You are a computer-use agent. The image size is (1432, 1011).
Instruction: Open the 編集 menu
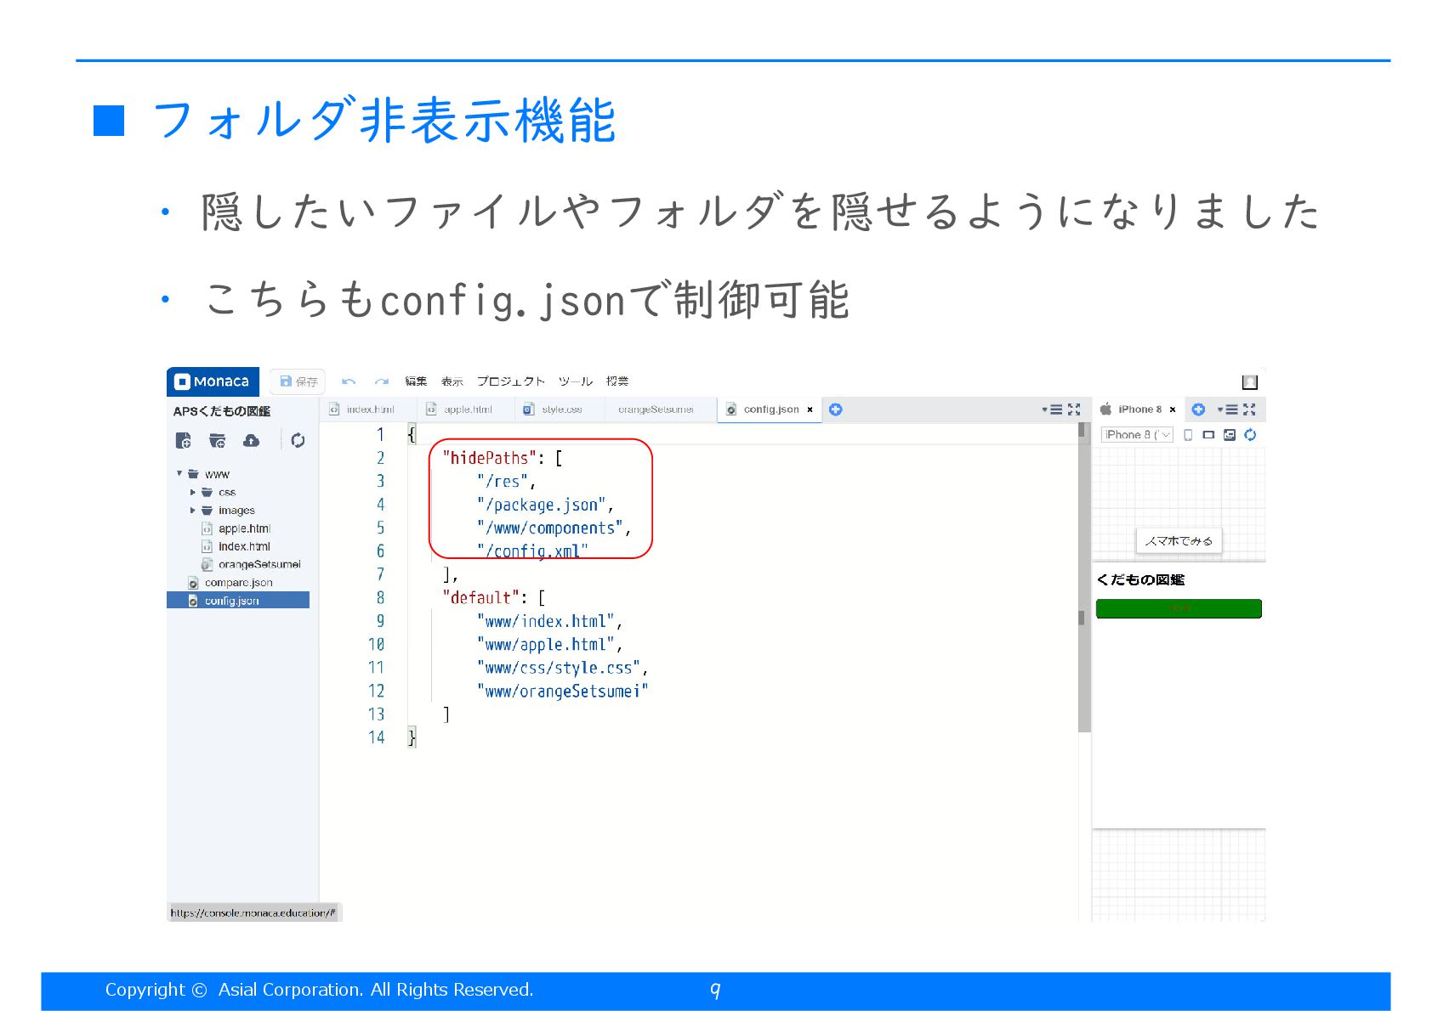coord(416,381)
